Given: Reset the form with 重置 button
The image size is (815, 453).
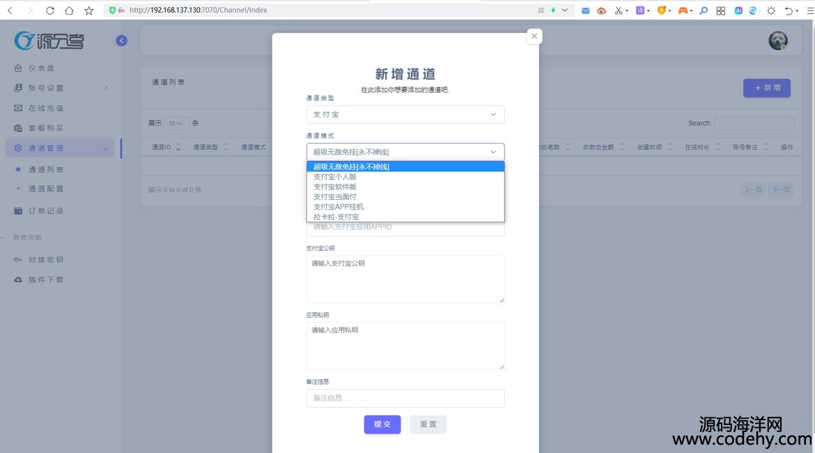Looking at the screenshot, I should [x=428, y=424].
